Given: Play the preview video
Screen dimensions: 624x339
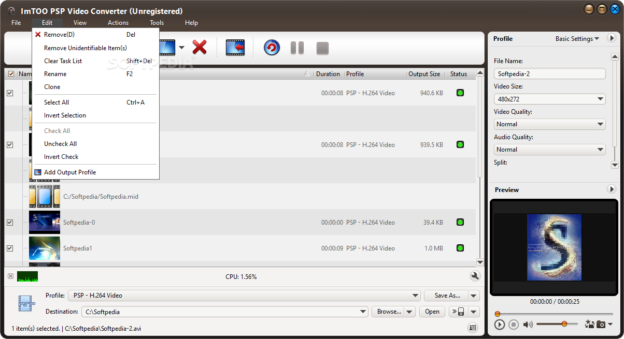Looking at the screenshot, I should (x=499, y=325).
